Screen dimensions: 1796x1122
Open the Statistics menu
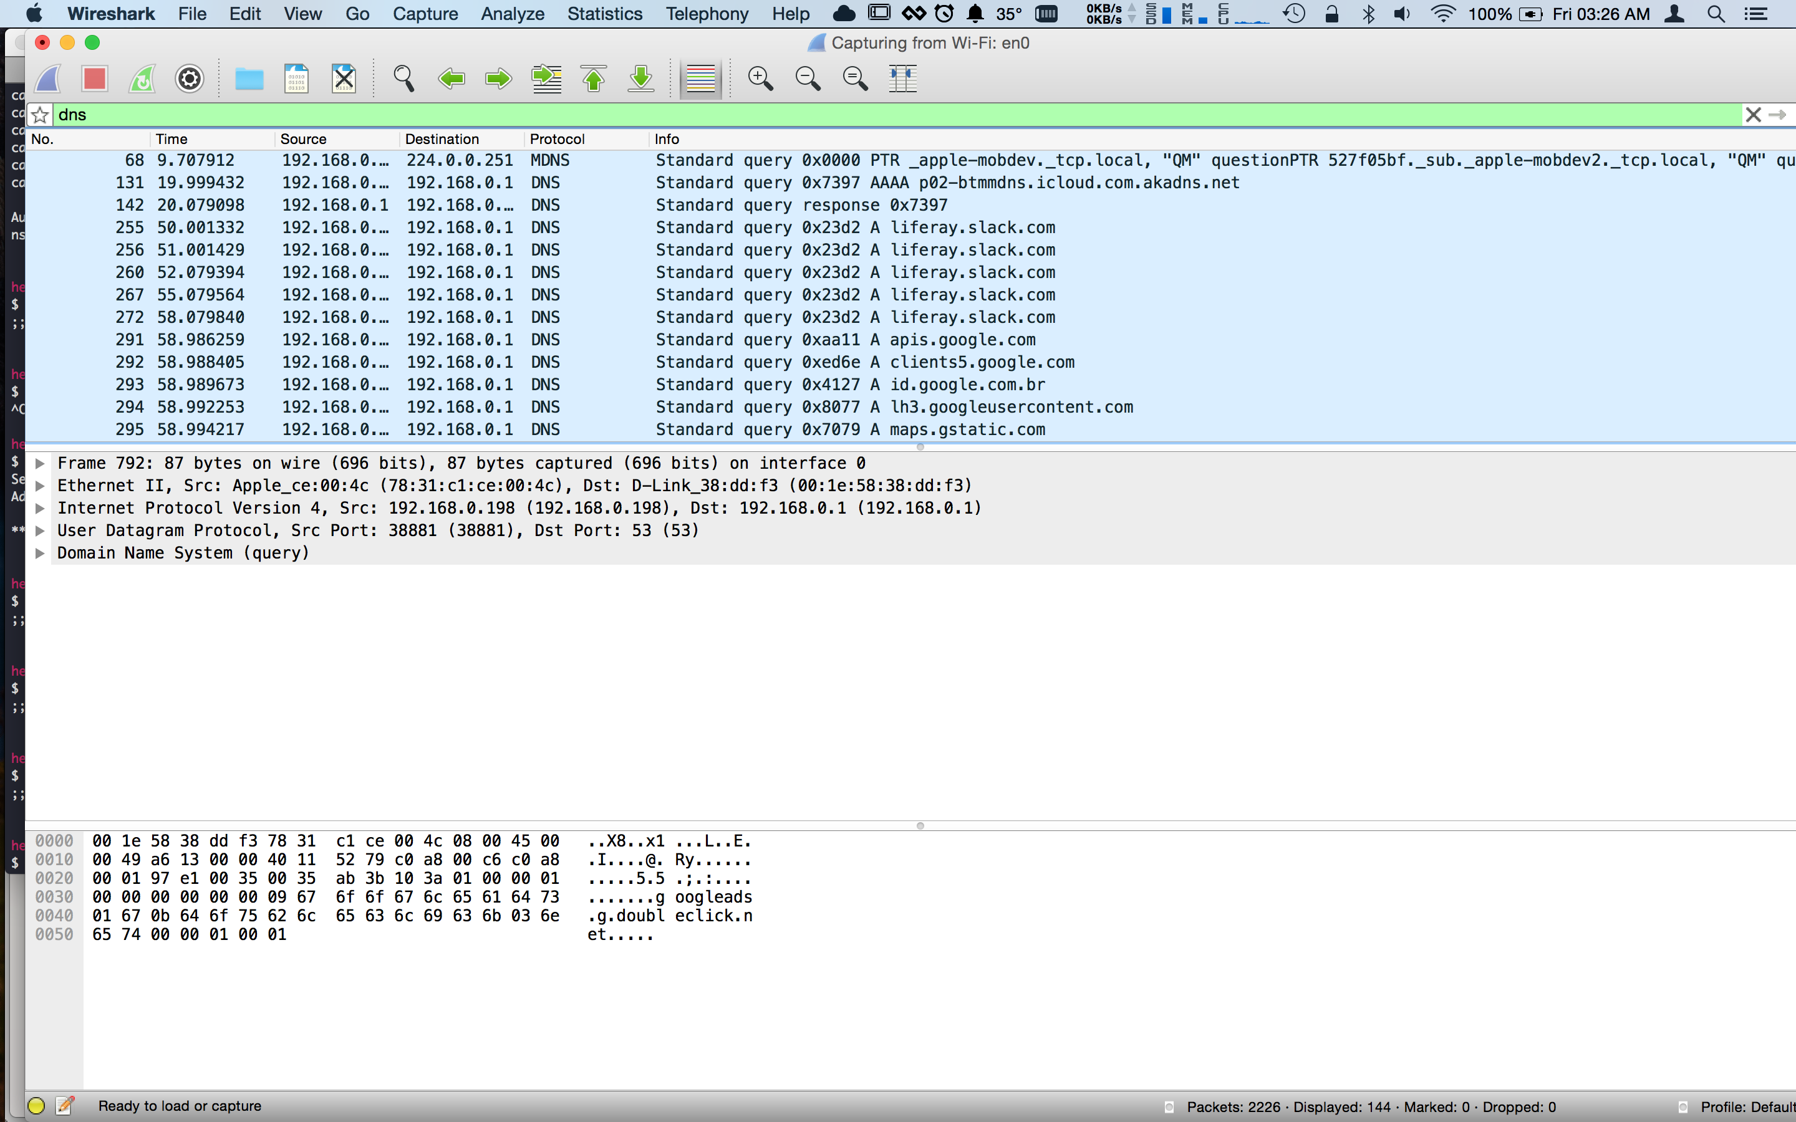tap(604, 13)
